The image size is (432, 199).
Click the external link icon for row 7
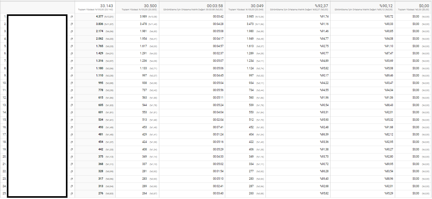[72, 61]
